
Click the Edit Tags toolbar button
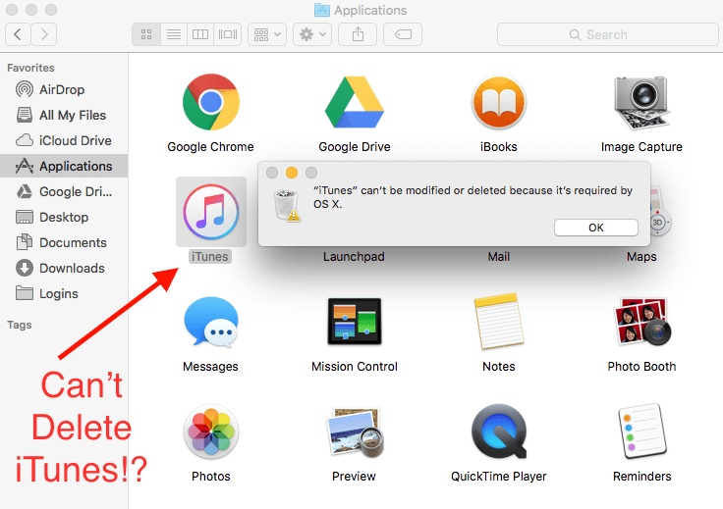pyautogui.click(x=403, y=34)
